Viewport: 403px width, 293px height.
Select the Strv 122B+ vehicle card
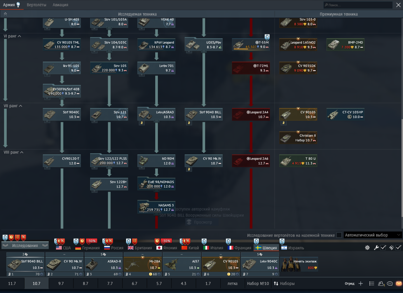[x=109, y=184]
